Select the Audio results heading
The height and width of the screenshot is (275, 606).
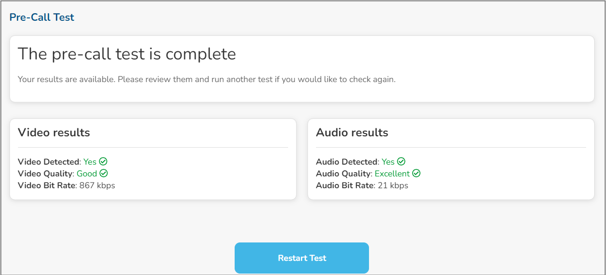point(352,133)
